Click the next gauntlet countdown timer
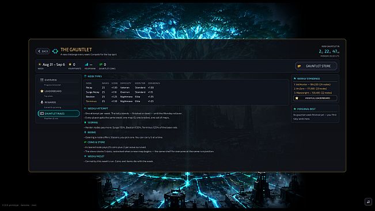The width and height of the screenshot is (375, 211). click(x=329, y=51)
